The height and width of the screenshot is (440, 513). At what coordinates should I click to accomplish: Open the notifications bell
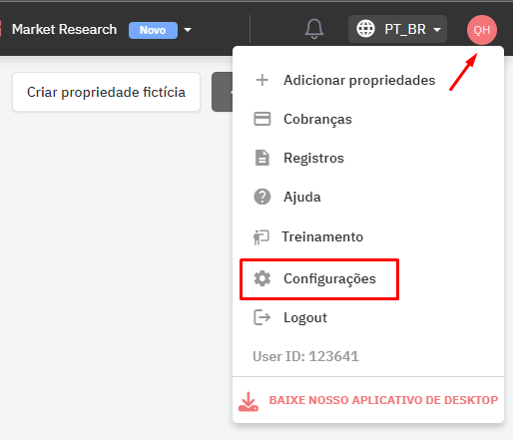point(314,29)
